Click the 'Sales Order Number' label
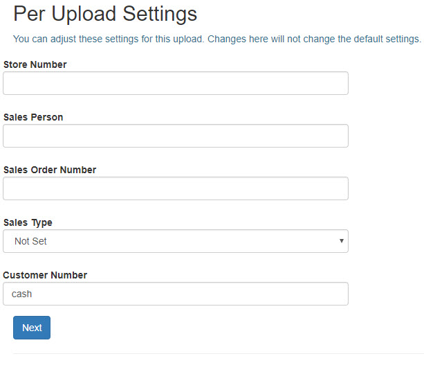This screenshot has height=372, width=424. pyautogui.click(x=50, y=170)
